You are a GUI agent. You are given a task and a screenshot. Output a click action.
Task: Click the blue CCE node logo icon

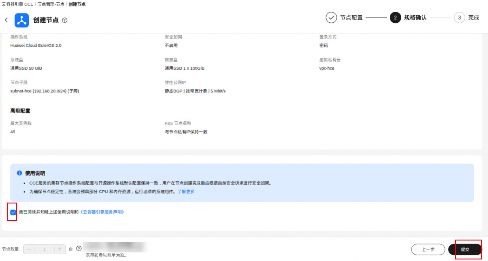[22, 20]
